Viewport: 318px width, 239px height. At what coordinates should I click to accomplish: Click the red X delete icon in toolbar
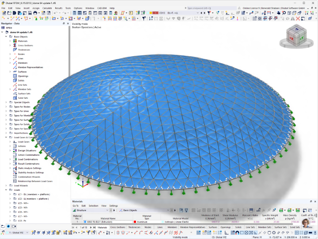click(x=298, y=19)
